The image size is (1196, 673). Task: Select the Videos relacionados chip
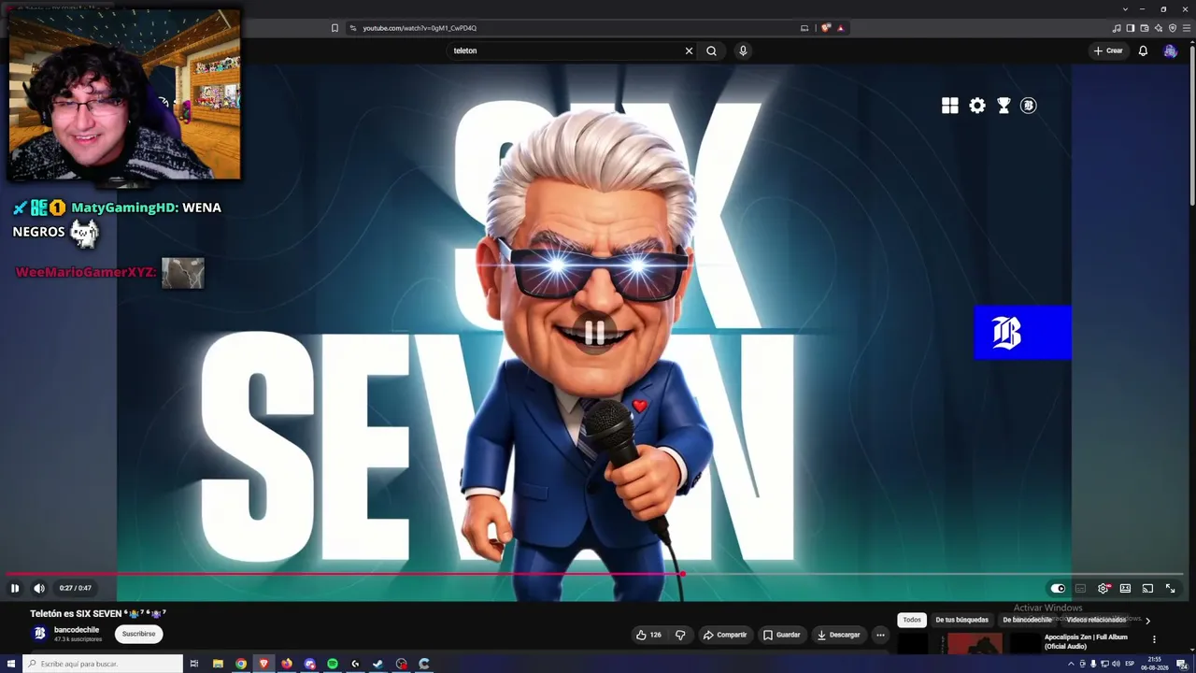click(1096, 620)
